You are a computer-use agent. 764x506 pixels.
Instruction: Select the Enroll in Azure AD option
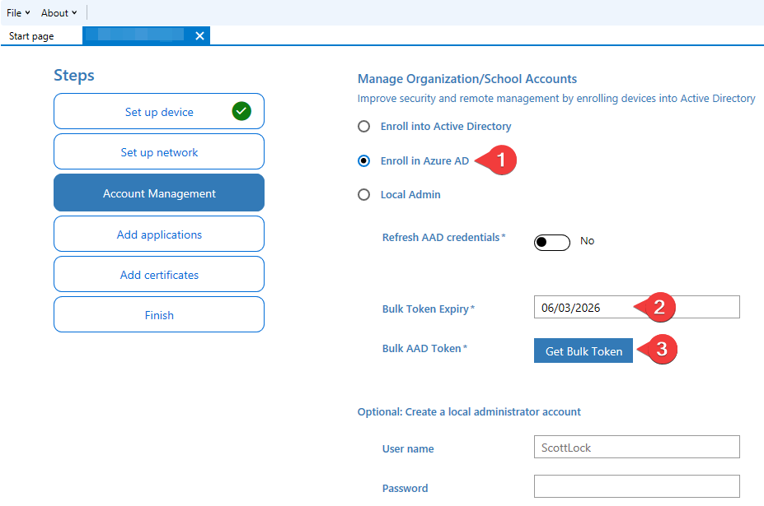(x=363, y=160)
